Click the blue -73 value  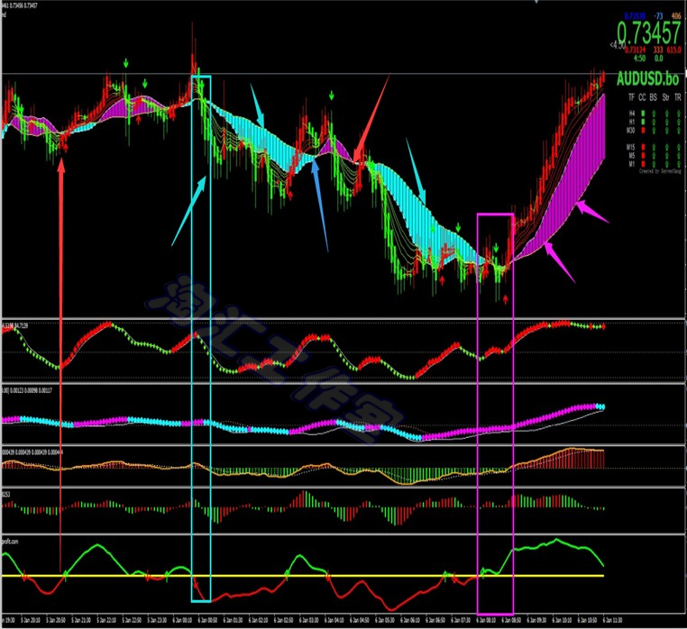click(658, 16)
